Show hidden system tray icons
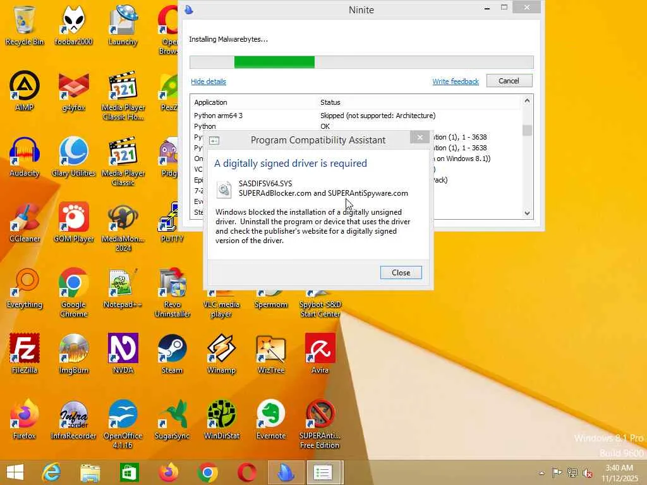Image resolution: width=647 pixels, height=485 pixels. pyautogui.click(x=541, y=472)
